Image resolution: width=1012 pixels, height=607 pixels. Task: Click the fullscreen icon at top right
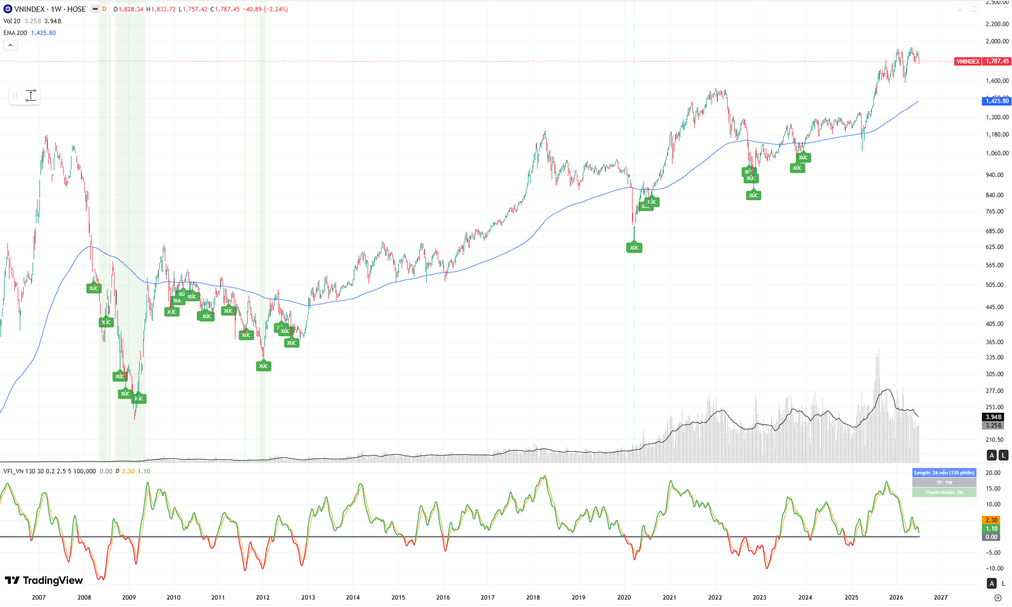(974, 9)
